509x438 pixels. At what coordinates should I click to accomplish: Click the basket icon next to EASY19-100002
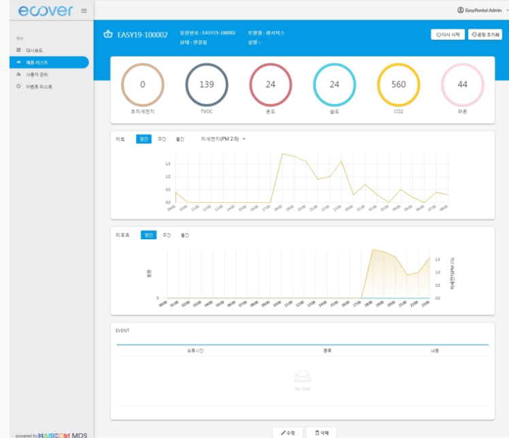(108, 35)
